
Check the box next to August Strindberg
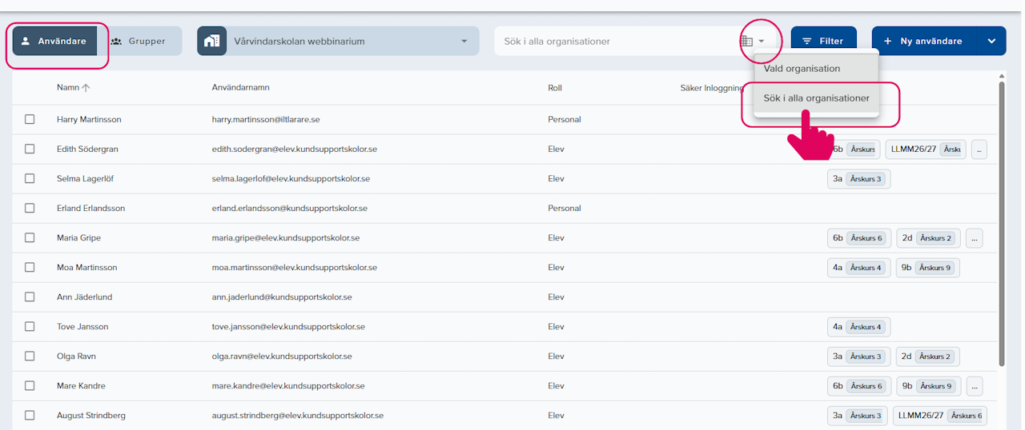click(30, 415)
